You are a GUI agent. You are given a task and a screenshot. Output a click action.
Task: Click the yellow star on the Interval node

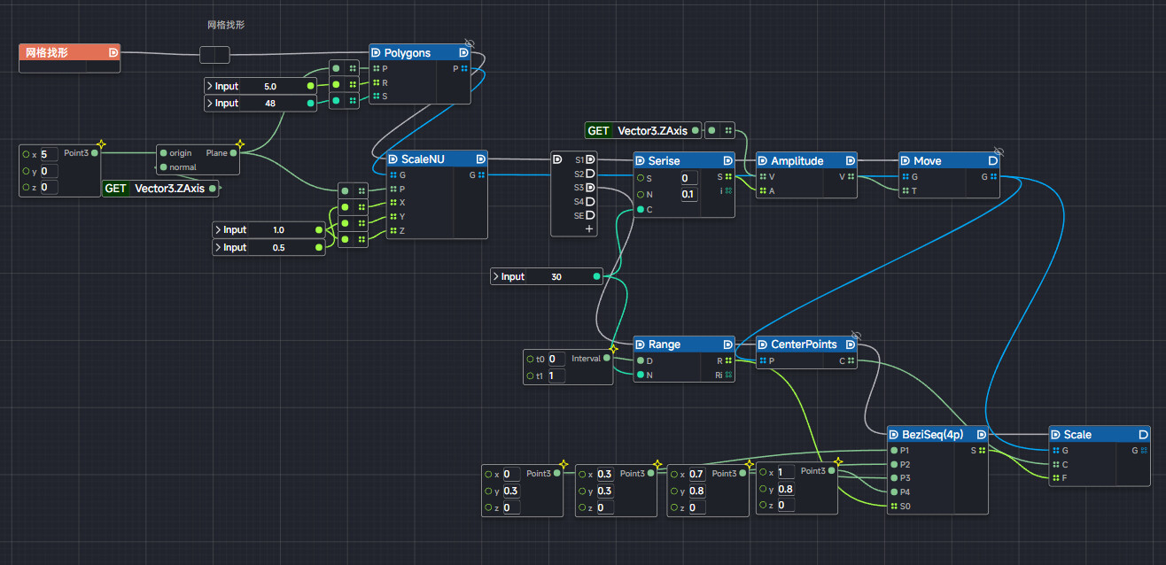click(613, 350)
